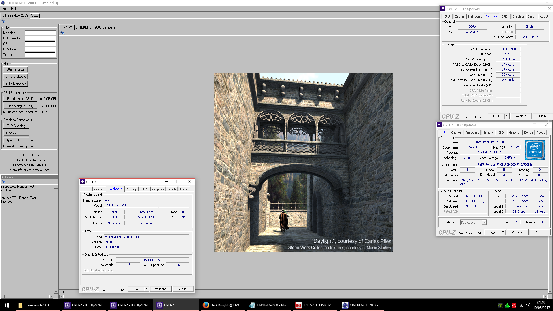Click the clock showing 01.19 in taskbar
Image resolution: width=553 pixels, height=311 pixels.
click(x=541, y=303)
